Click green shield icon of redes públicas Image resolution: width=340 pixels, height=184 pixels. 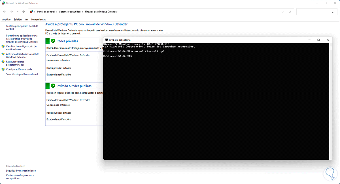[53, 86]
